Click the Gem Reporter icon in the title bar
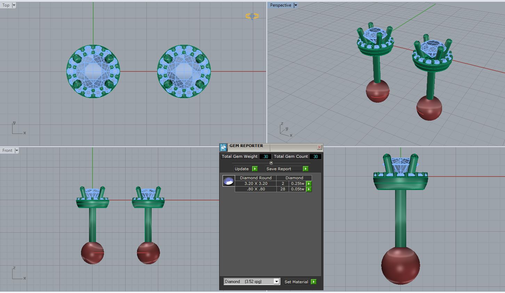The image size is (505, 293). [223, 147]
